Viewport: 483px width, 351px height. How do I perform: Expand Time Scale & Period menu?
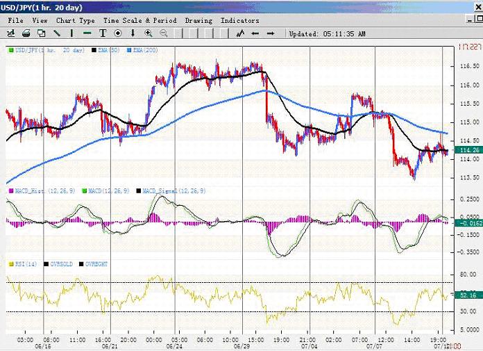140,21
